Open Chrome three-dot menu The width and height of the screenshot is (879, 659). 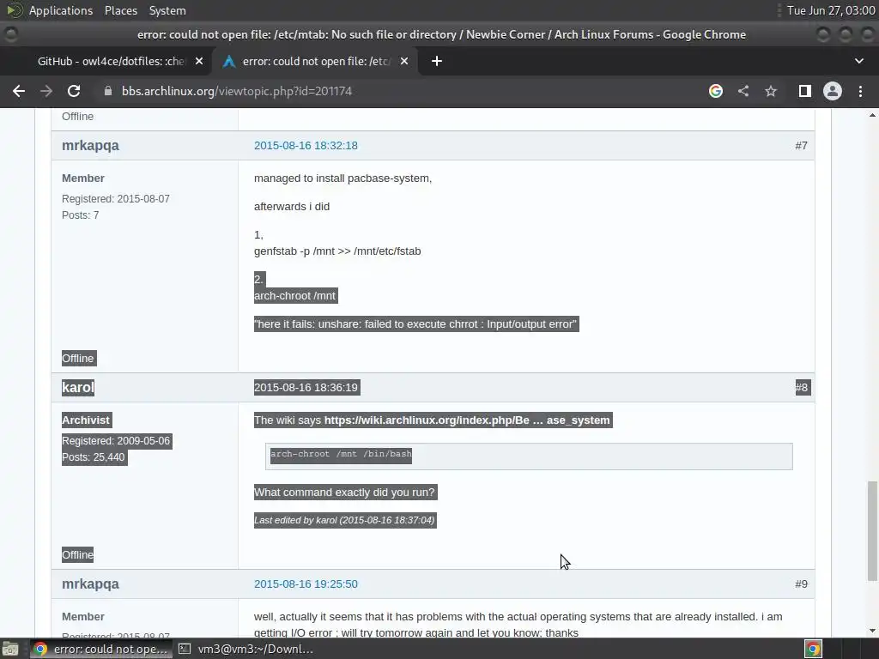click(860, 91)
